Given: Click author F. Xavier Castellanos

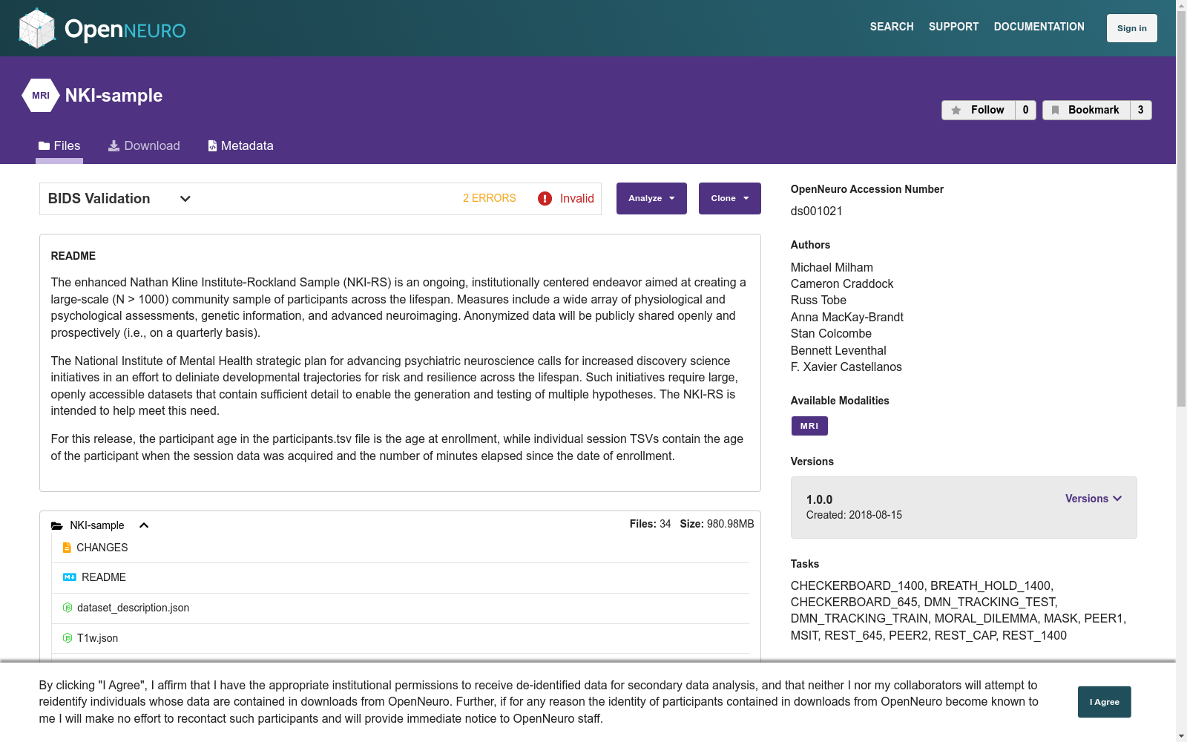Looking at the screenshot, I should 846,367.
